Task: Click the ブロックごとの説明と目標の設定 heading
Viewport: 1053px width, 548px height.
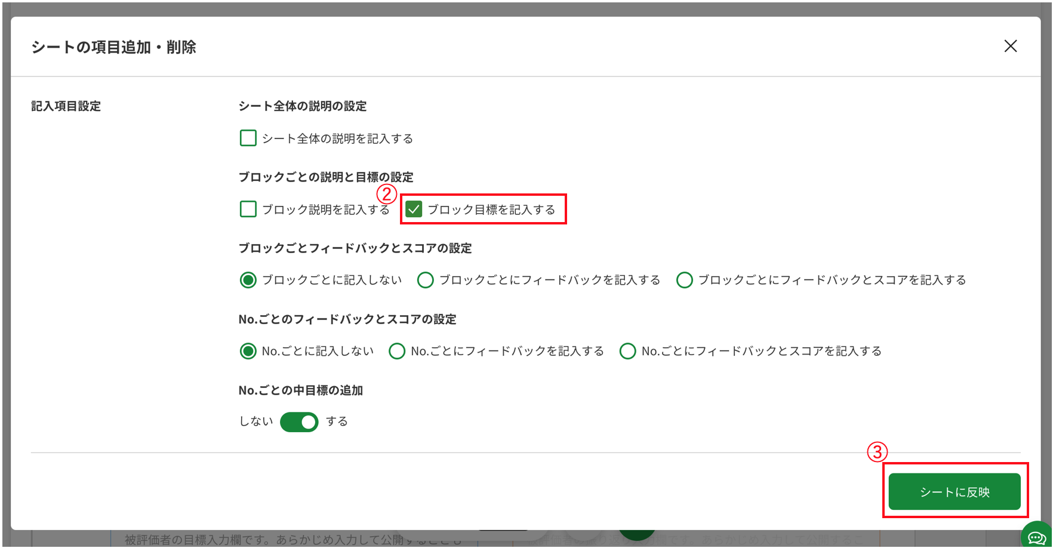Action: (326, 177)
